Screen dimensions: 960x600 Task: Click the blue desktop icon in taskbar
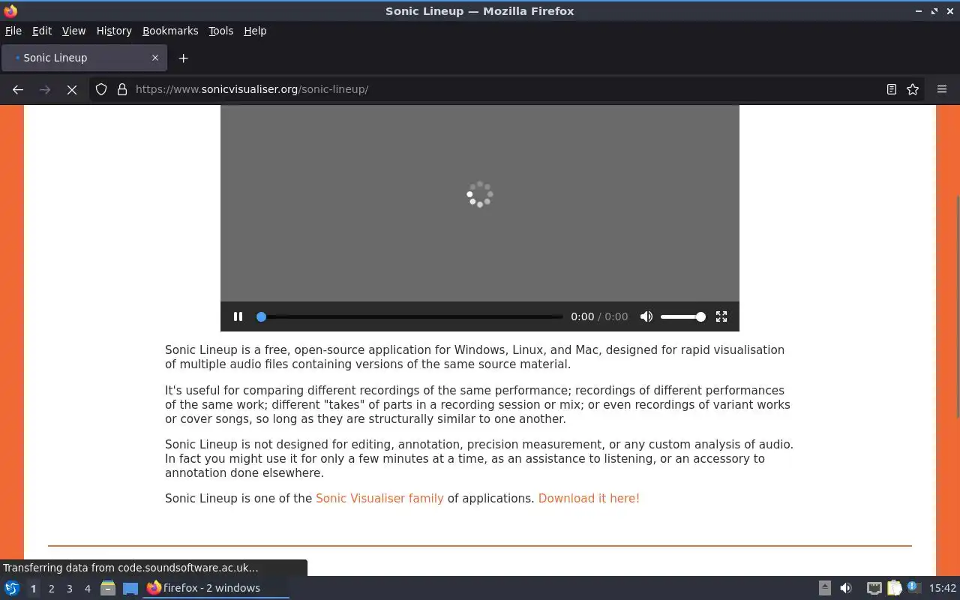[x=130, y=588]
